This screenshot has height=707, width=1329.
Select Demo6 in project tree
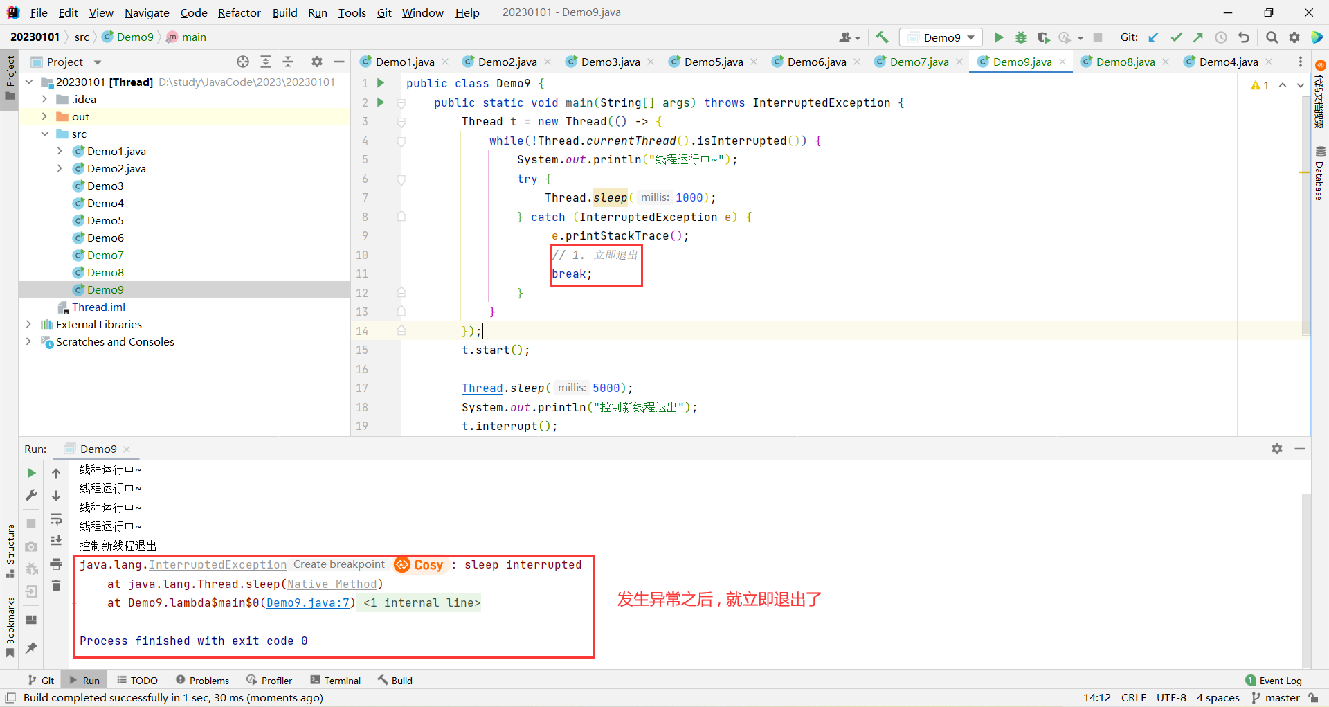(x=105, y=238)
